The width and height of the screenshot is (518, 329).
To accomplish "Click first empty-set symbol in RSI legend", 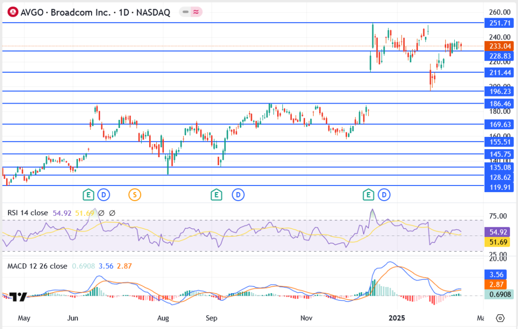I will (101, 213).
